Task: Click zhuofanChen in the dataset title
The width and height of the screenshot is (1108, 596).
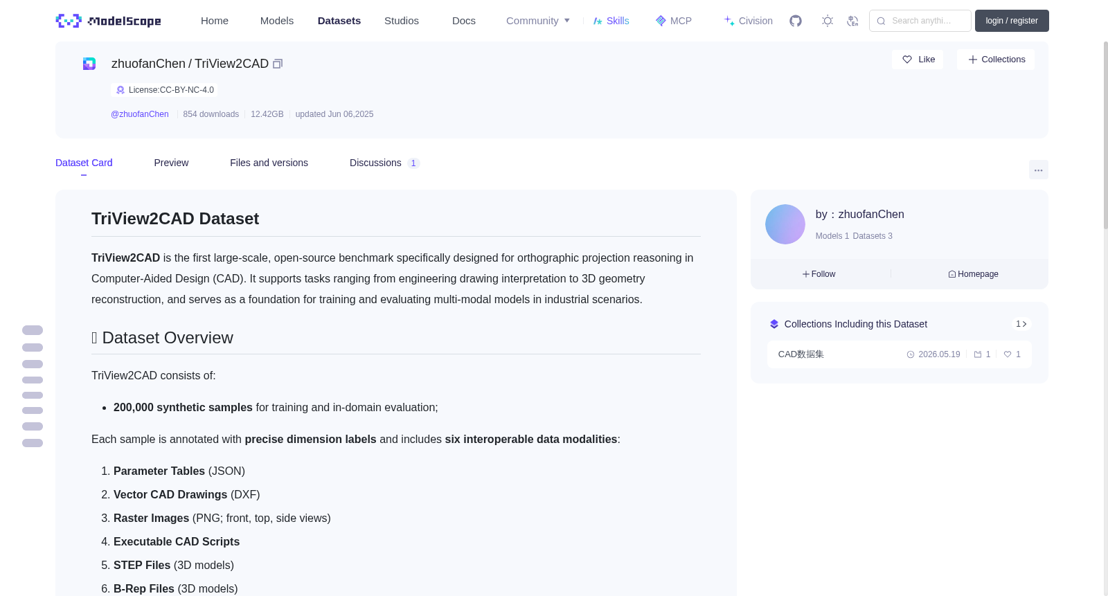Action: pyautogui.click(x=148, y=64)
